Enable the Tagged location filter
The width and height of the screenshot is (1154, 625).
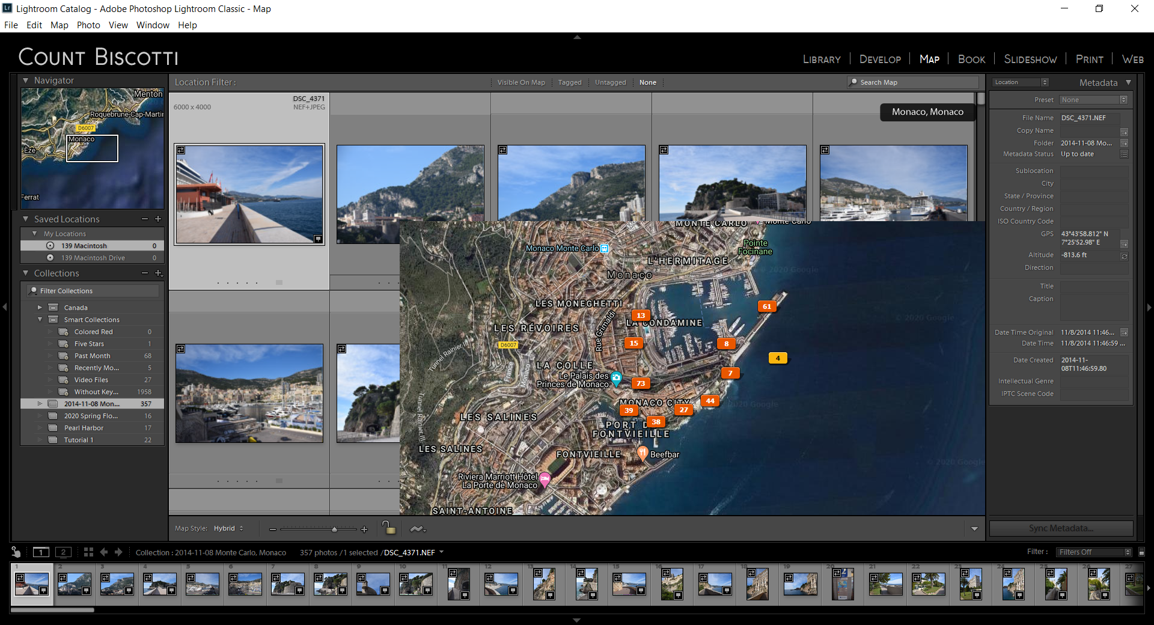[x=569, y=82]
